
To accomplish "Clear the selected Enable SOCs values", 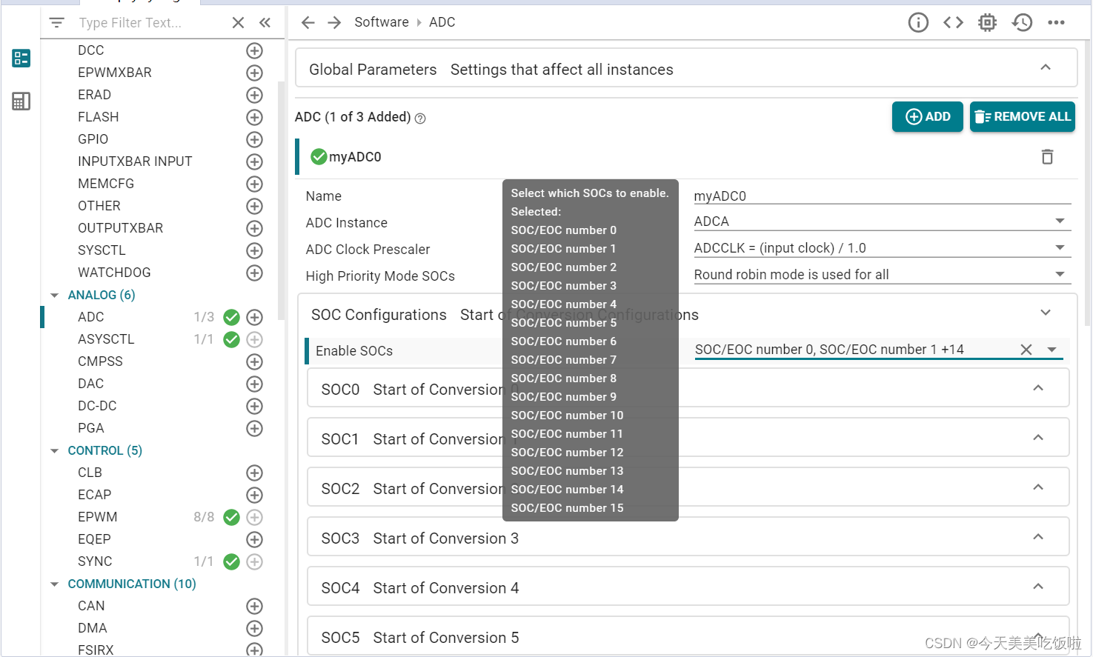I will 1026,350.
